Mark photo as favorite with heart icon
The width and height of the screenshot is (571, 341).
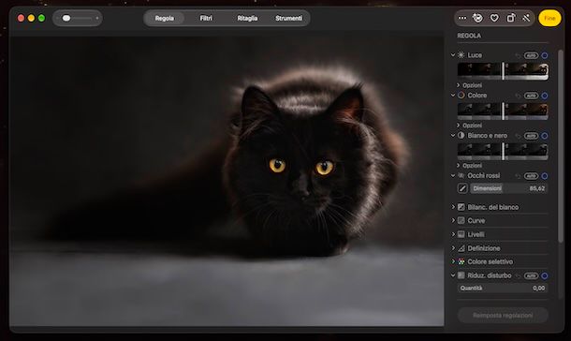point(494,18)
